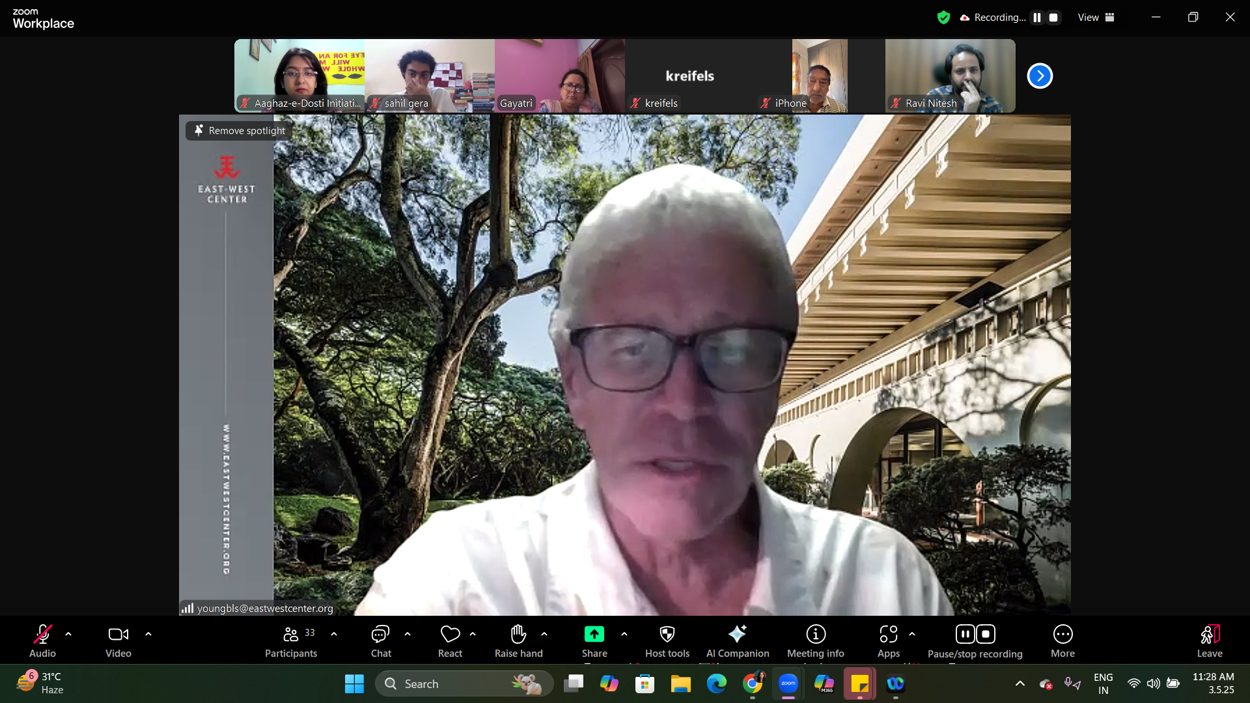Screen dimensions: 1250x703
Task: Open Meeting info icon
Action: click(x=815, y=635)
